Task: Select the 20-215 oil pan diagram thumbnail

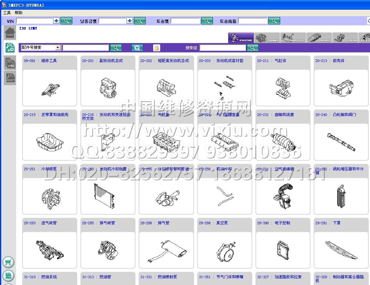Action: point(50,142)
